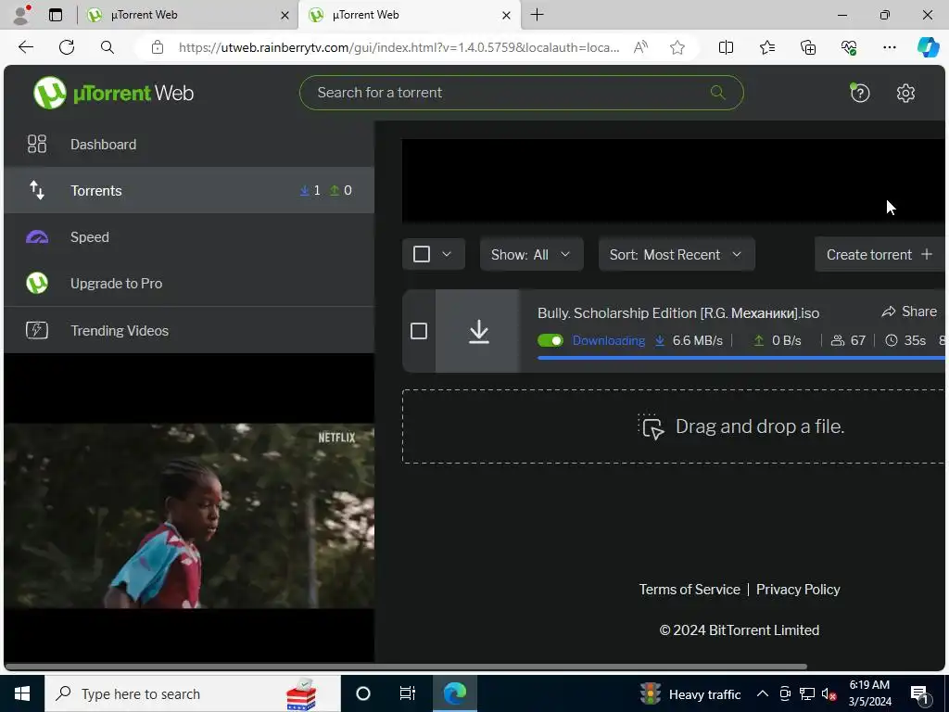Click the Dashboard grid icon
This screenshot has width=949, height=712.
pyautogui.click(x=37, y=144)
